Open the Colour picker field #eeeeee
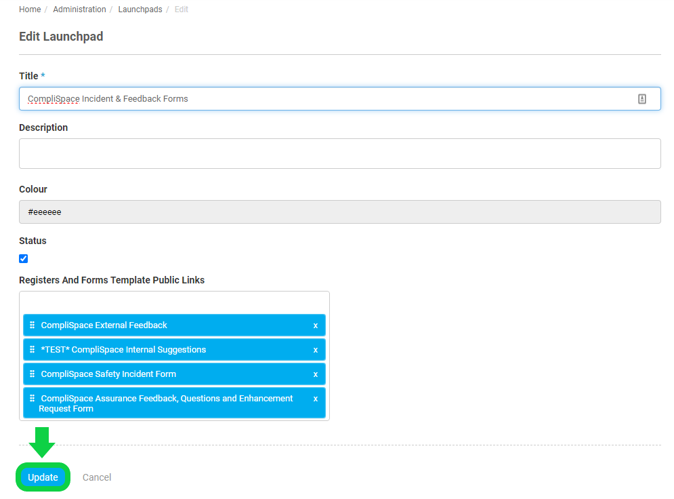674x499 pixels. (339, 212)
